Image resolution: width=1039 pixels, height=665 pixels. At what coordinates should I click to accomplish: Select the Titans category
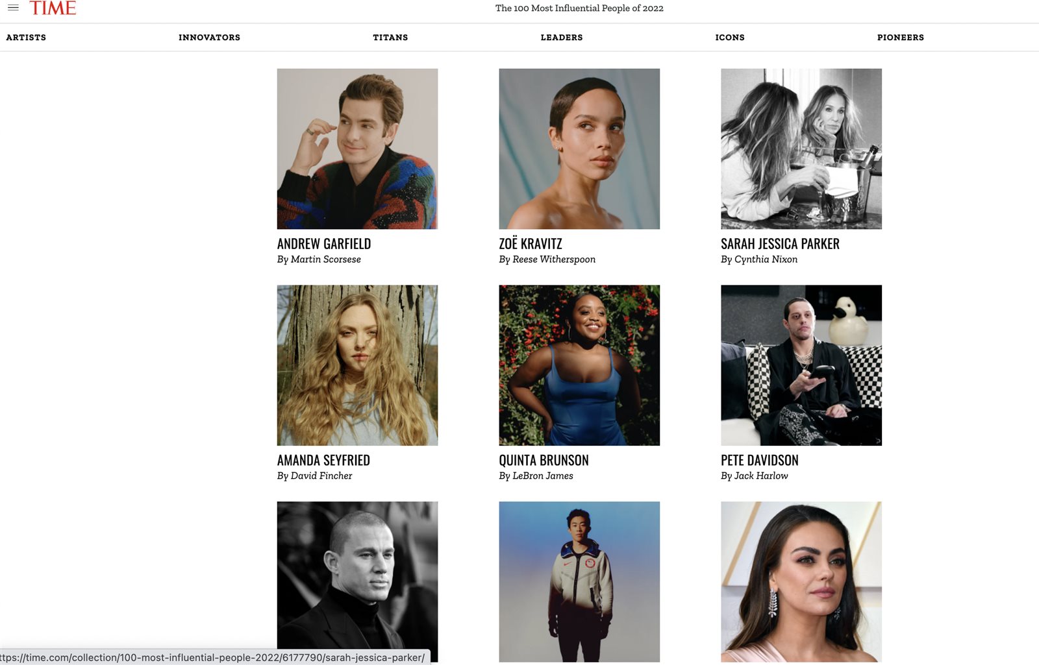click(390, 38)
